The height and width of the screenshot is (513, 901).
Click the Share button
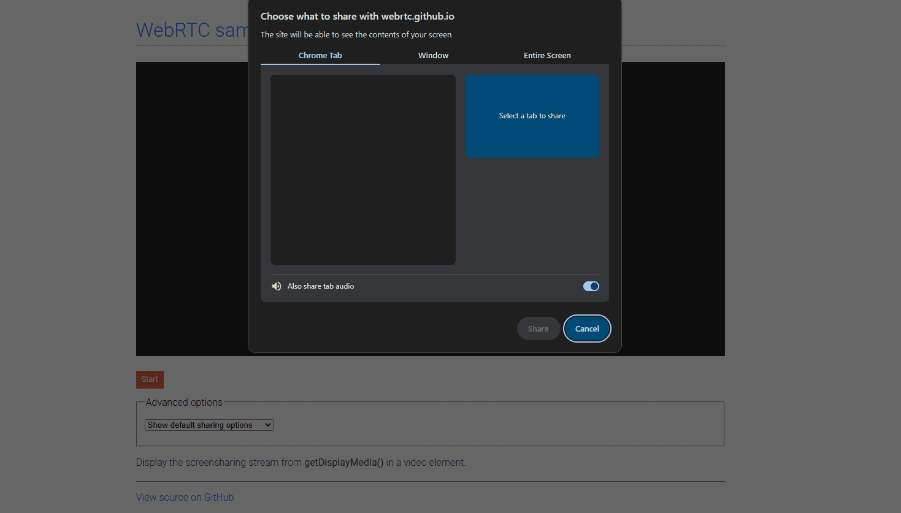coord(539,329)
